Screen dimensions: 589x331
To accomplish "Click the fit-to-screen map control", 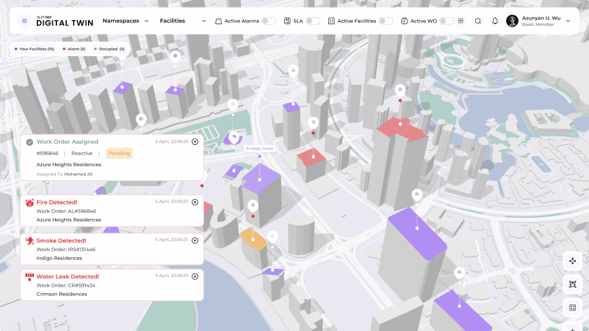I will [x=572, y=308].
